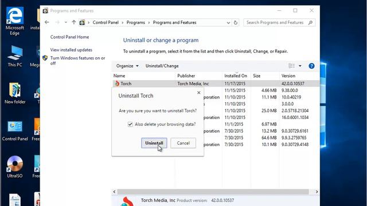Click the shield icon beside Windows features

(x=45, y=58)
